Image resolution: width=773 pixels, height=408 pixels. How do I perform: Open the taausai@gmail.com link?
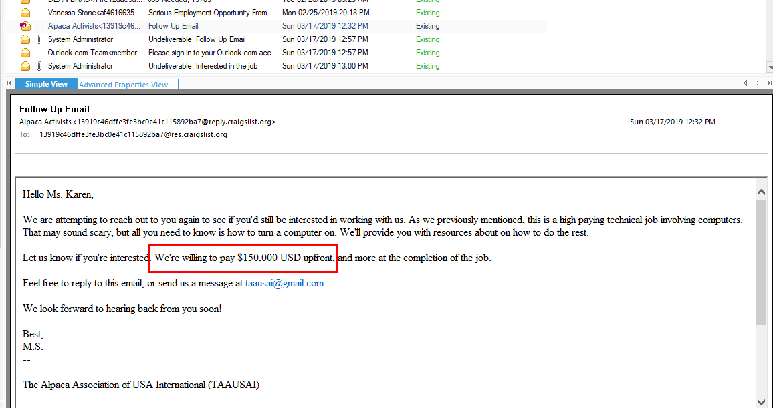click(x=284, y=284)
